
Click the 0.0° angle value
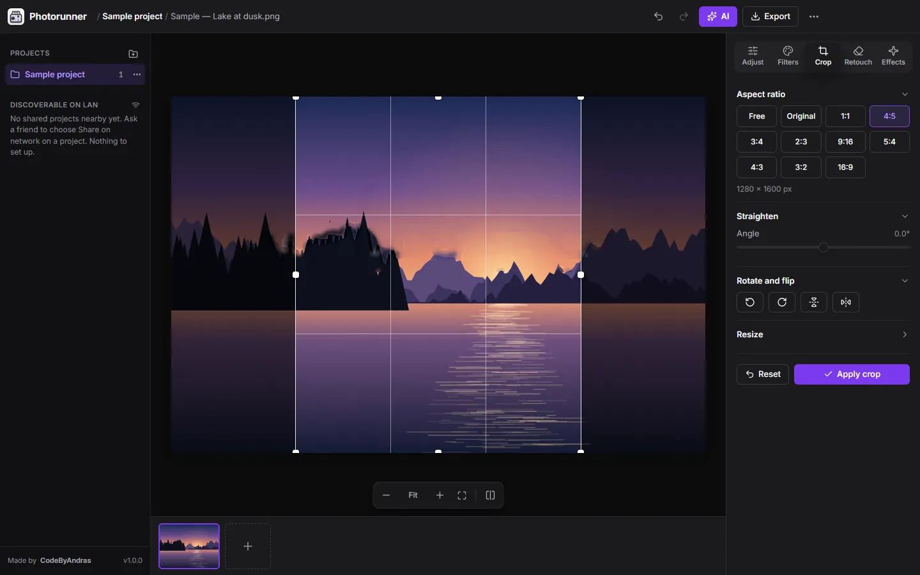pyautogui.click(x=901, y=234)
